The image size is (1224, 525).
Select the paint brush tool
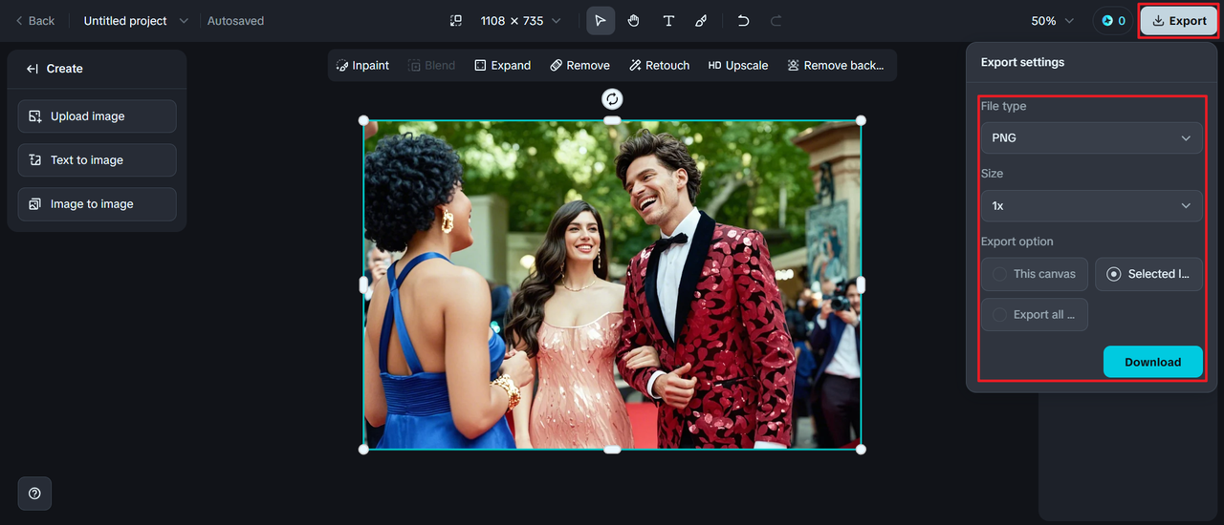[701, 21]
